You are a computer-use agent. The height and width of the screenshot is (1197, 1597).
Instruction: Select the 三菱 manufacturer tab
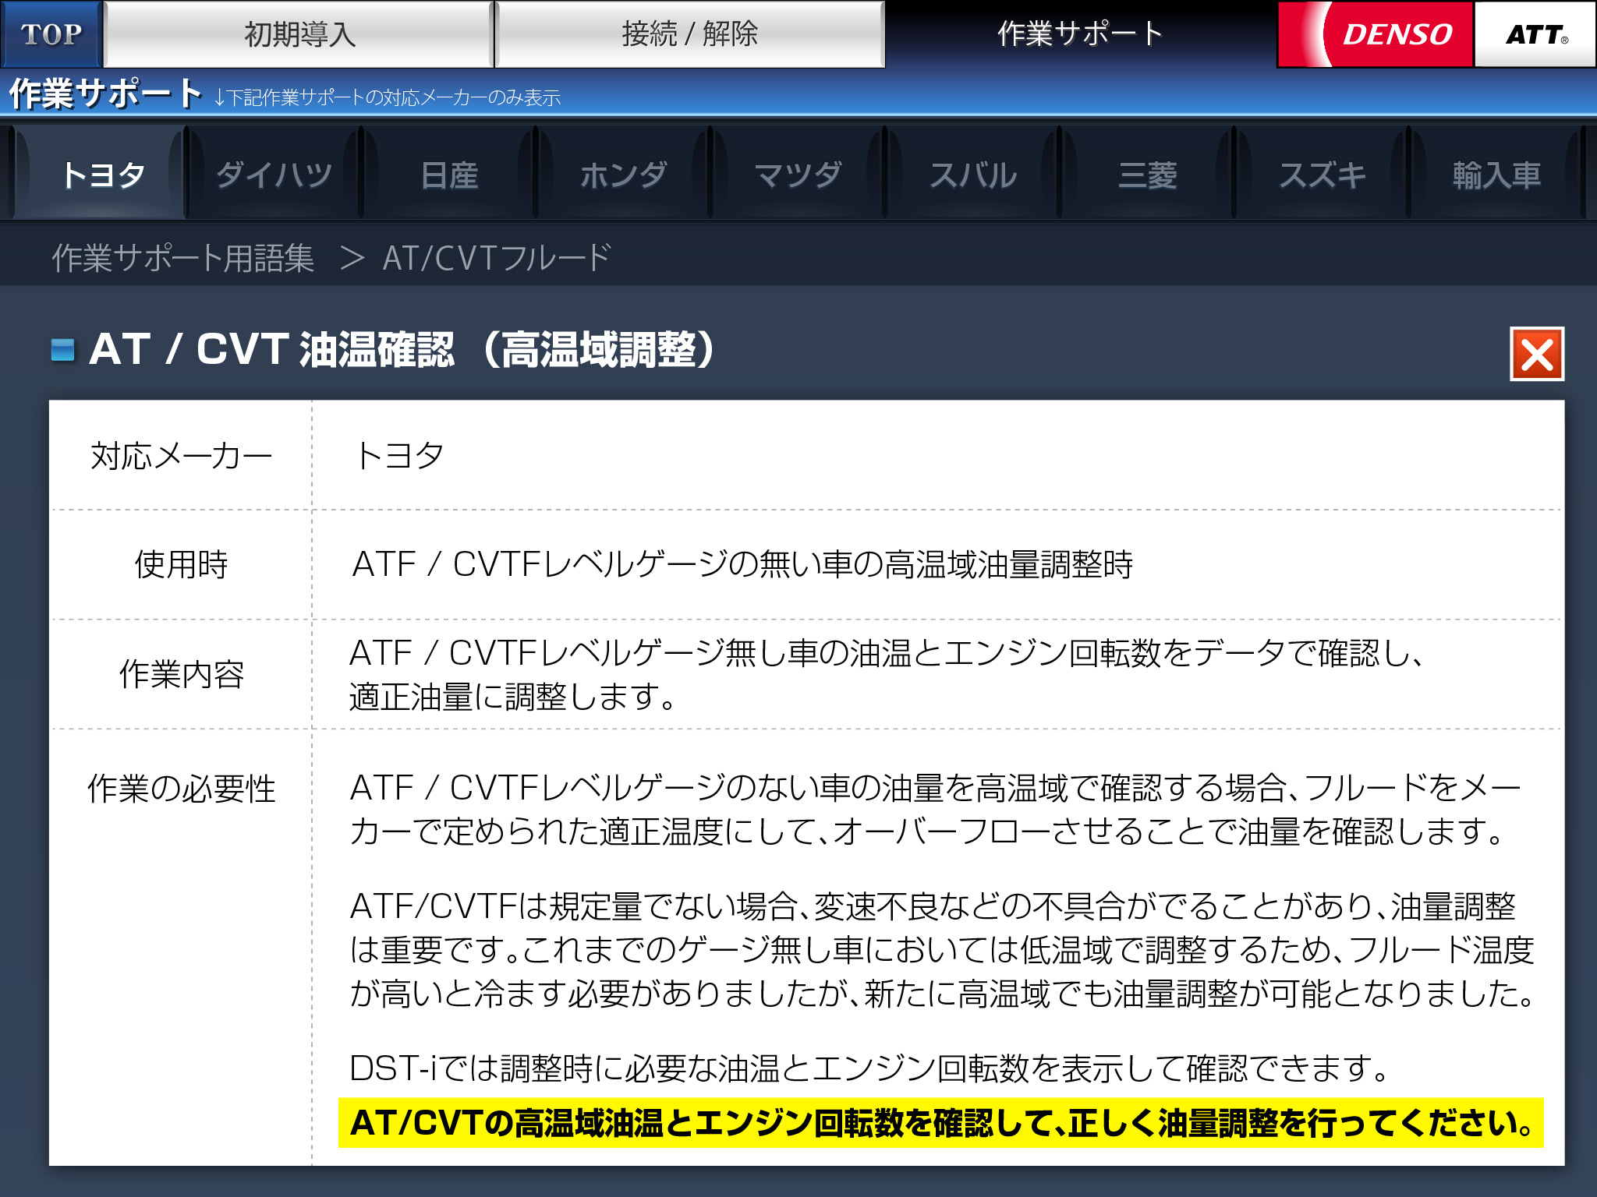coord(1148,175)
